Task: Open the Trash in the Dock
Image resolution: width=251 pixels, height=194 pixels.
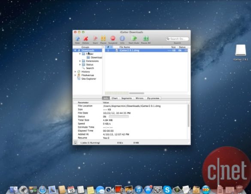Action: (239, 190)
